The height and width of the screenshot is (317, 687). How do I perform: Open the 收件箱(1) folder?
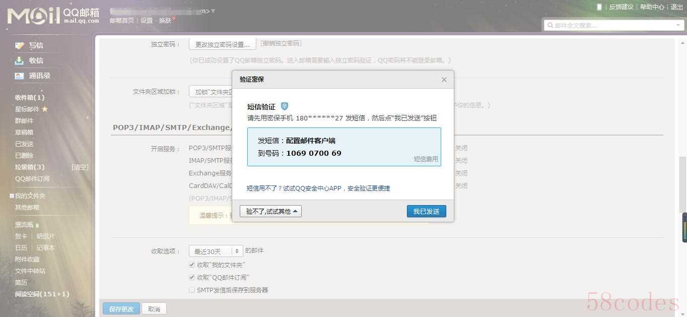[30, 97]
